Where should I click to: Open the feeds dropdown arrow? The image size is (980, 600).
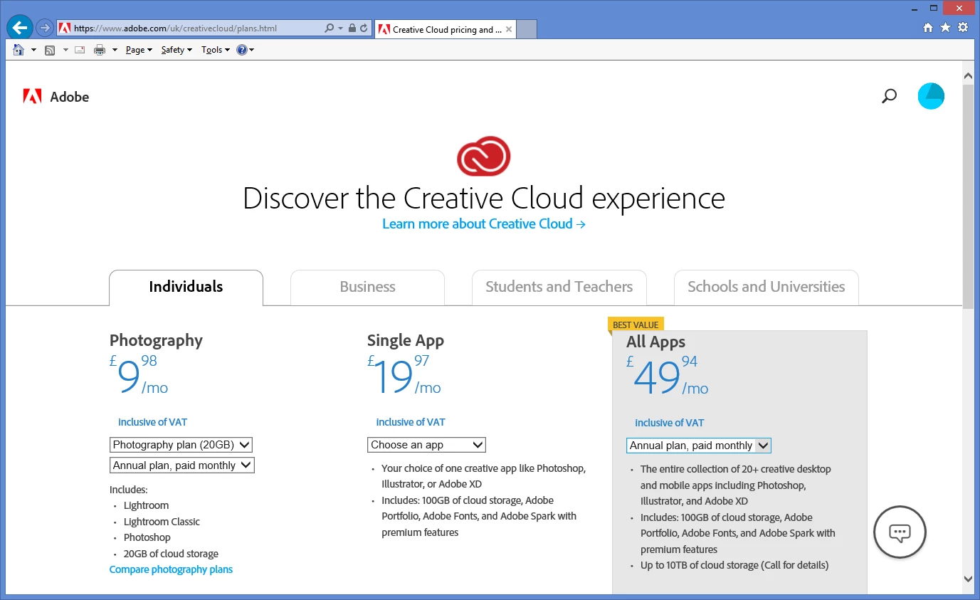tap(65, 50)
